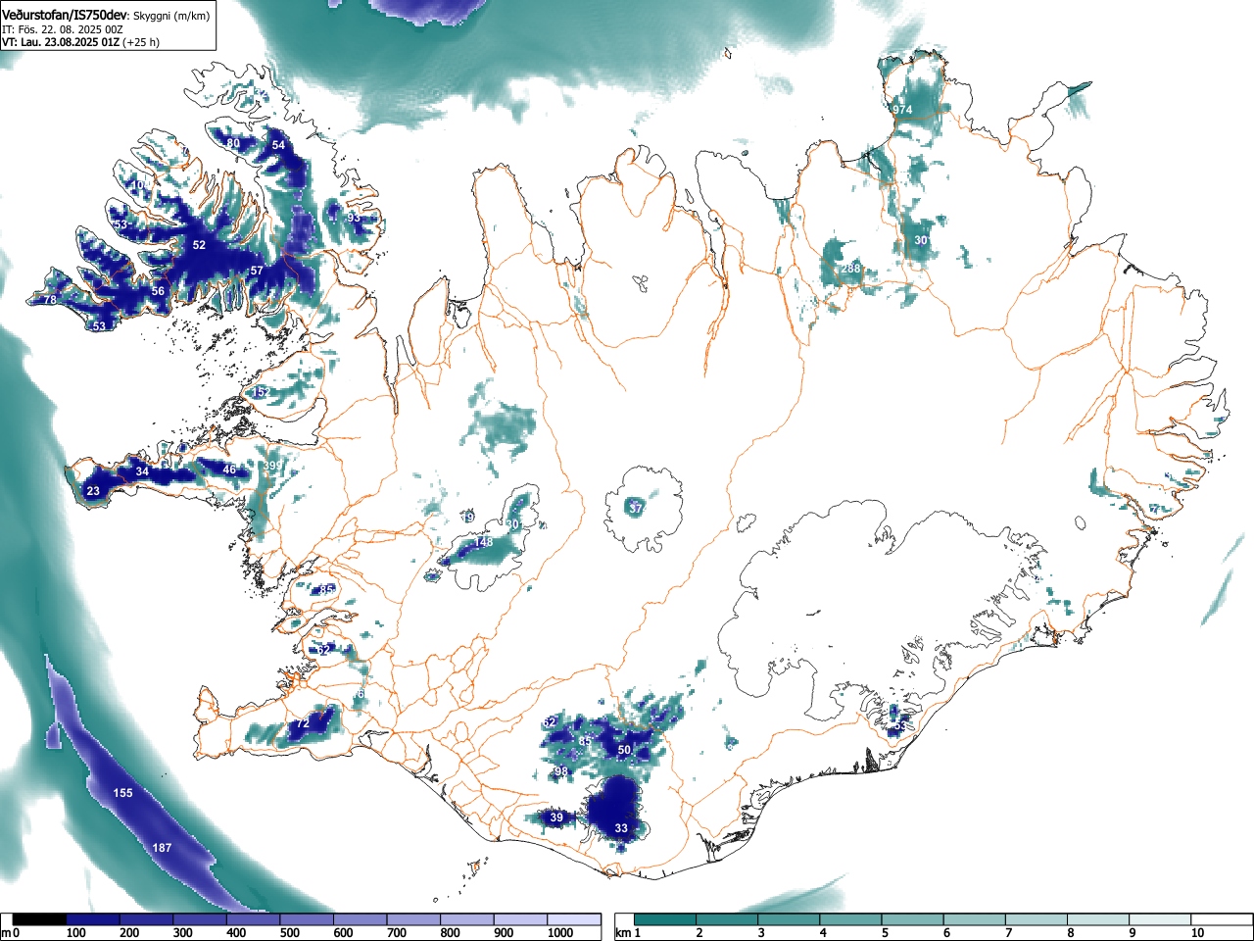The width and height of the screenshot is (1254, 941).
Task: Click the pale lavender 900–1000 m legend swatch
Action: tap(520, 919)
